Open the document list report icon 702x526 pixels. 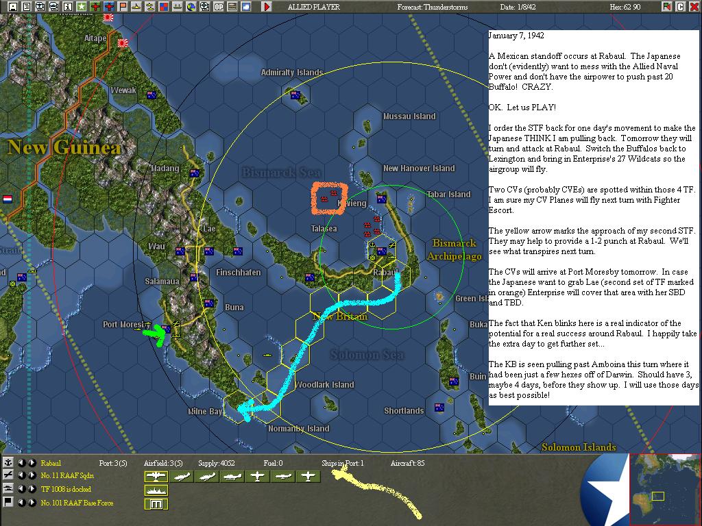pos(27,7)
